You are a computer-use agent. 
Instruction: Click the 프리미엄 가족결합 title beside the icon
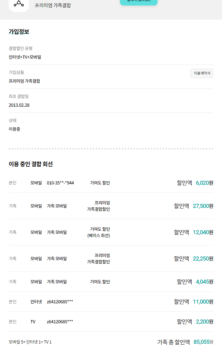(53, 5)
